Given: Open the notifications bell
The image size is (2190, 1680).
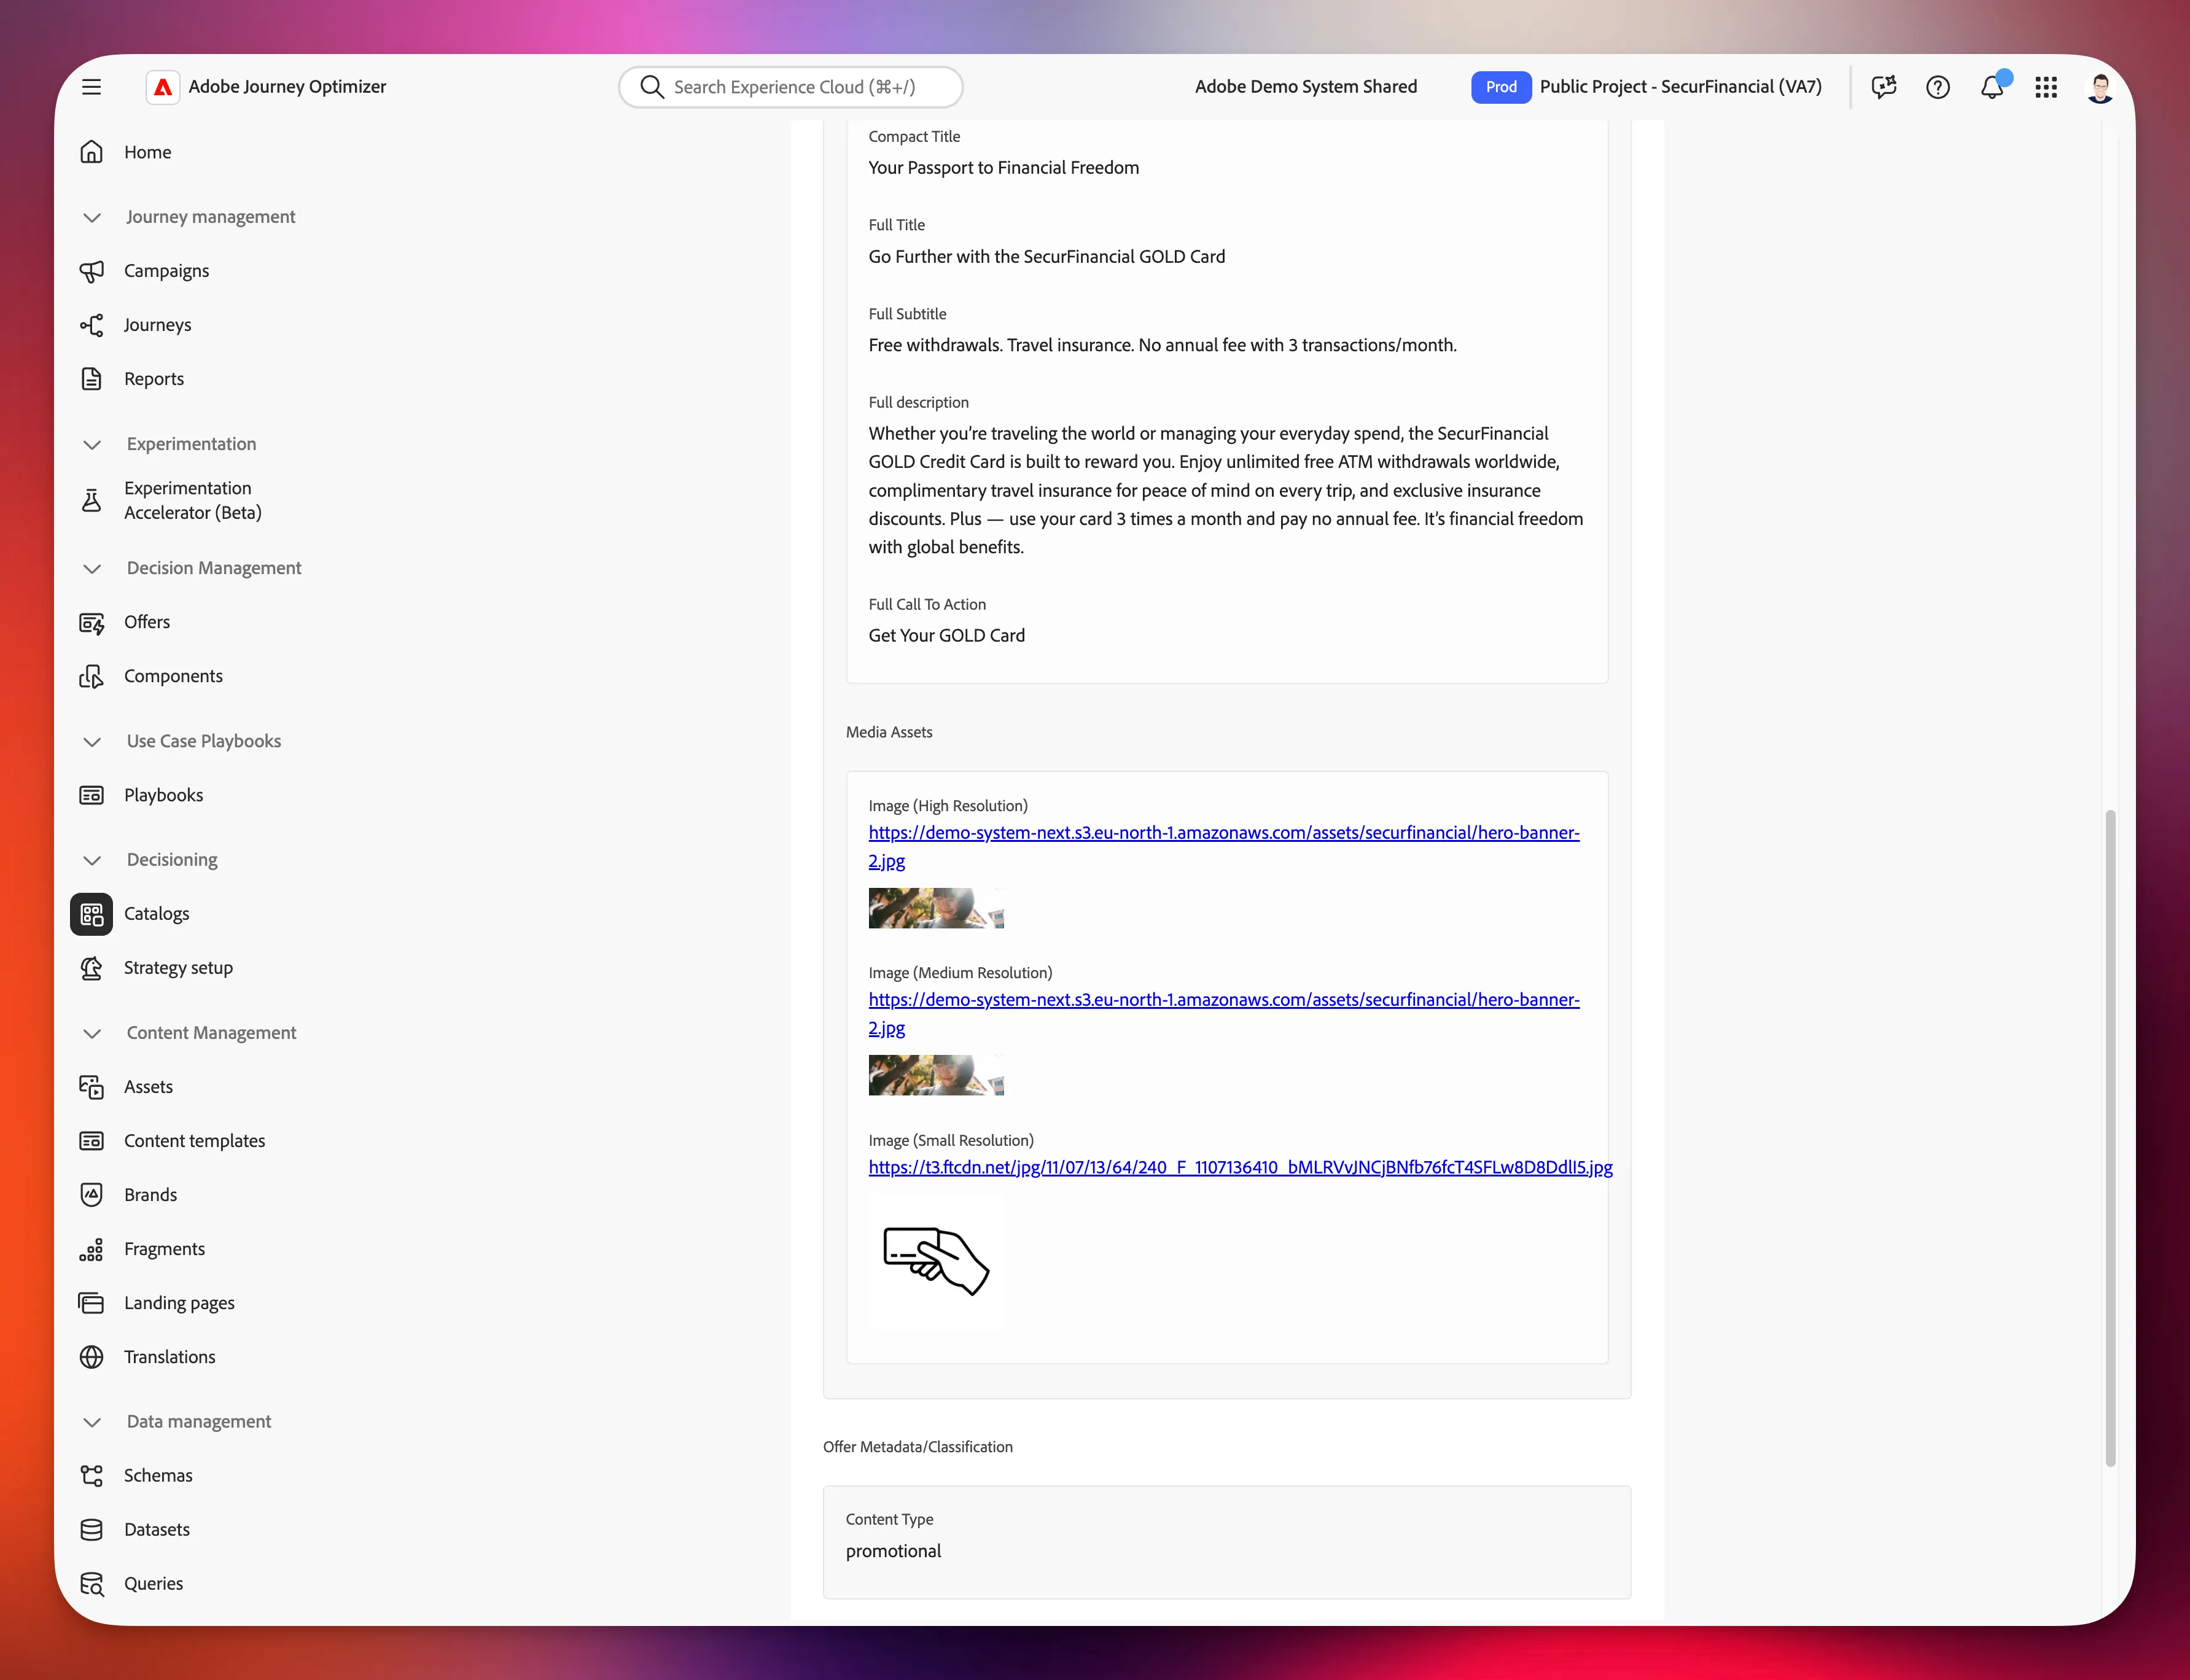Looking at the screenshot, I should pyautogui.click(x=1992, y=87).
